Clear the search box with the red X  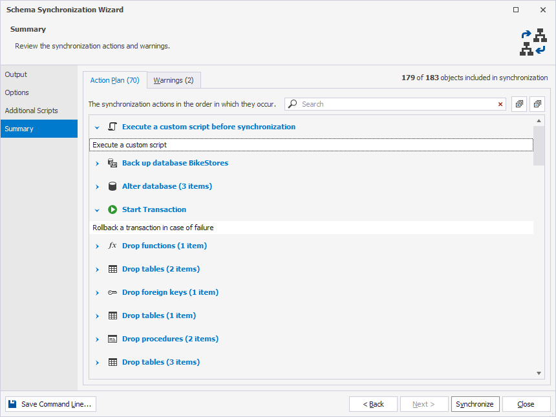[500, 104]
